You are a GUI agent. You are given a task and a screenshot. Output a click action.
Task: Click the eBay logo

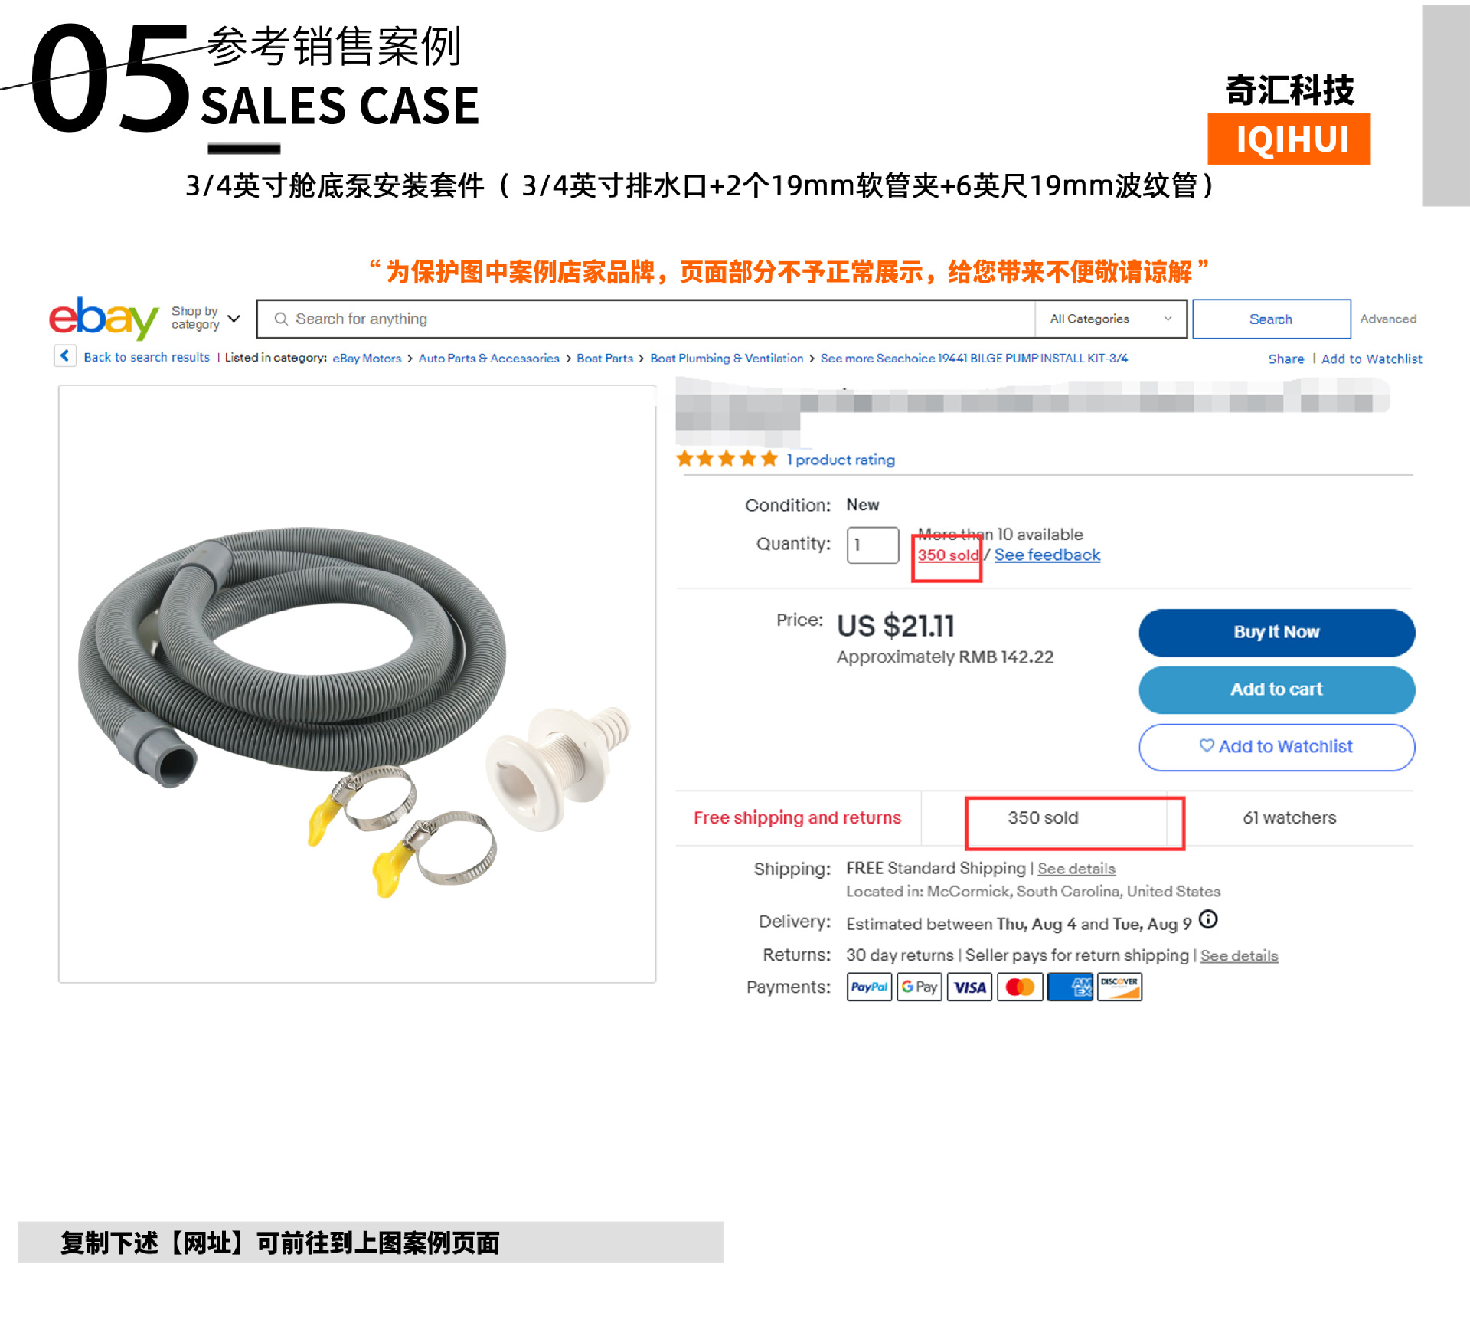pos(103,318)
